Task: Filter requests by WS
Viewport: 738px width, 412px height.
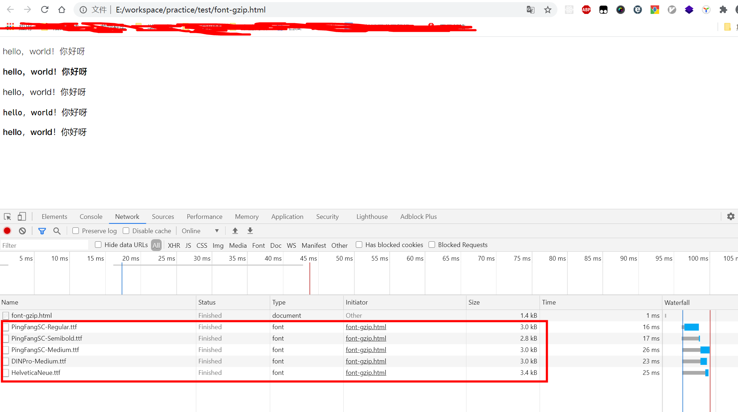Action: tap(291, 245)
